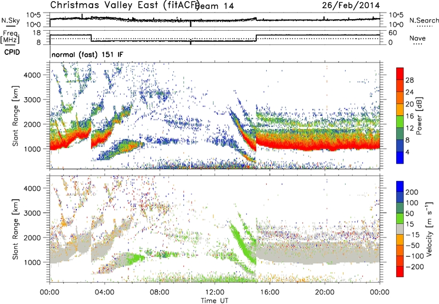Click the Velocity segment between -100 and -200
439x304 pixels.
pyautogui.click(x=400, y=261)
